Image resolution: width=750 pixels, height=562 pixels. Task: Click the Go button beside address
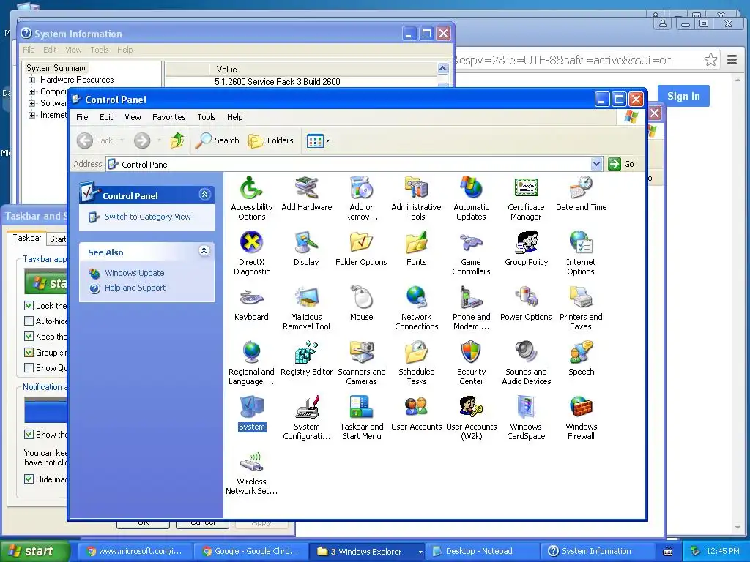coord(622,164)
